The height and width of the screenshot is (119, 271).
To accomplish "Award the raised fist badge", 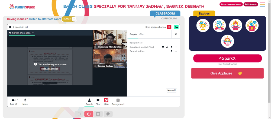I will (x=219, y=25).
